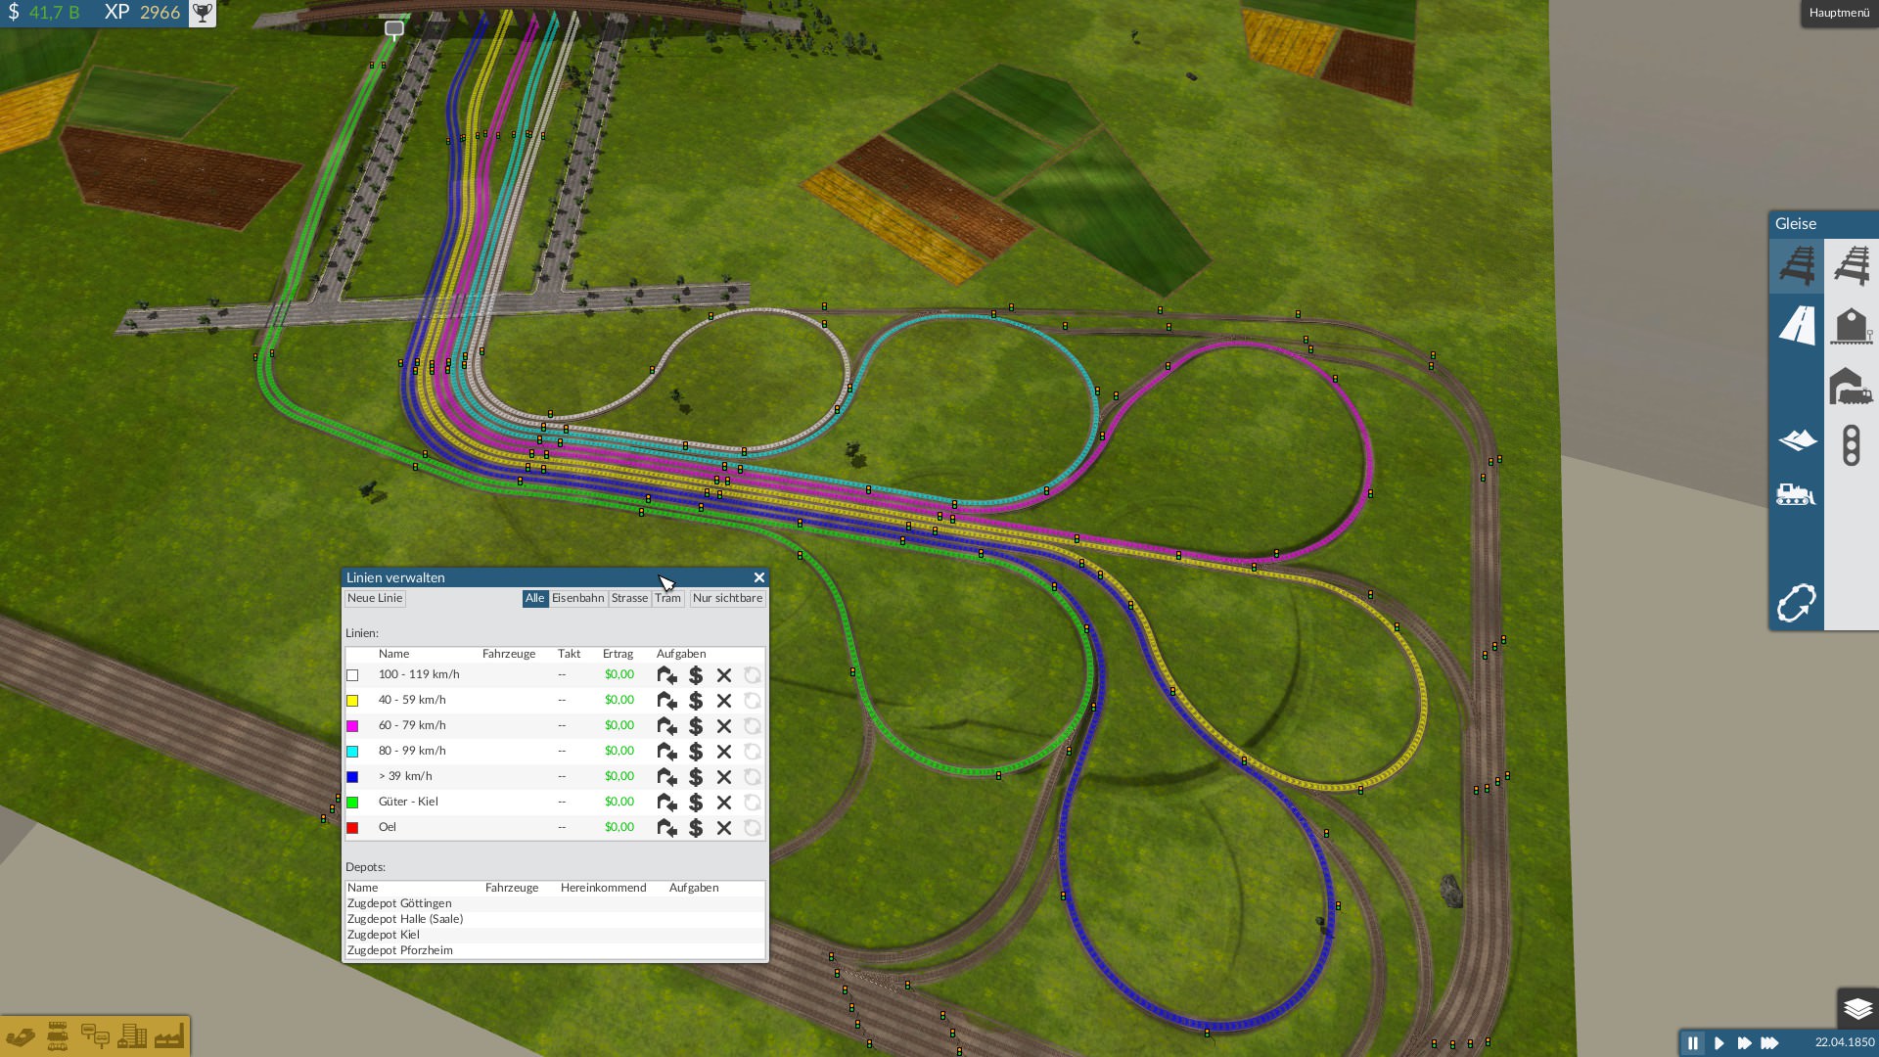Viewport: 1879px width, 1057px height.
Task: Open the terrain landscaping tool
Action: click(1796, 439)
